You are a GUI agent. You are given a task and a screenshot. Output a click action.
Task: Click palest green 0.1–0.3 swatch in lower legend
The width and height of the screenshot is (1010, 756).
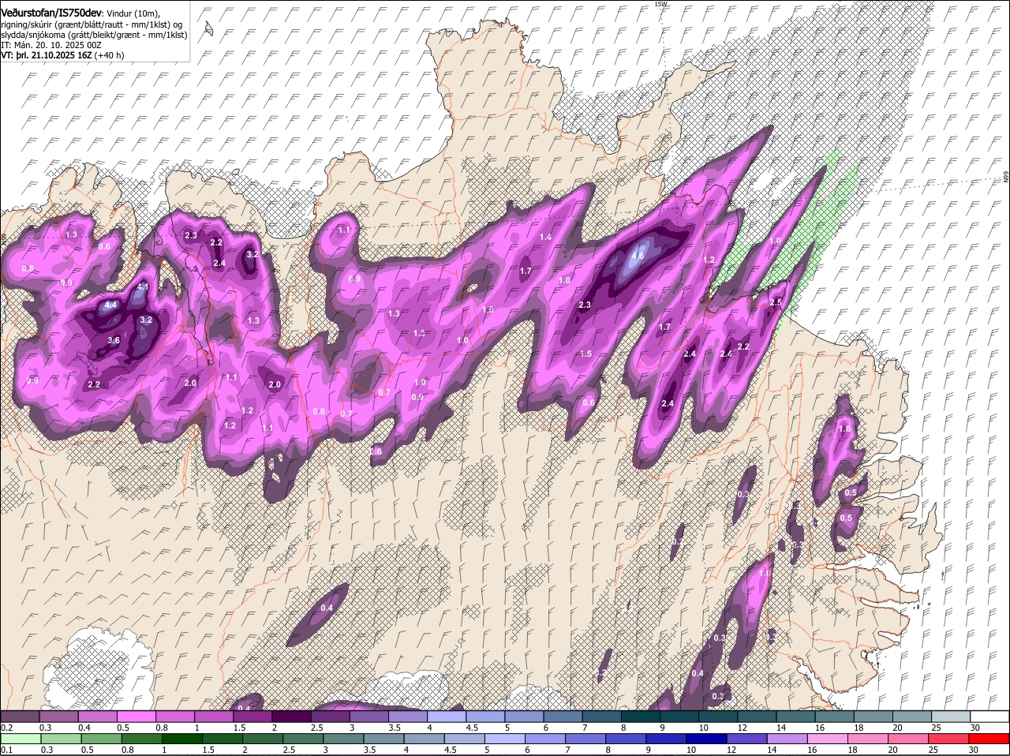[x=20, y=739]
